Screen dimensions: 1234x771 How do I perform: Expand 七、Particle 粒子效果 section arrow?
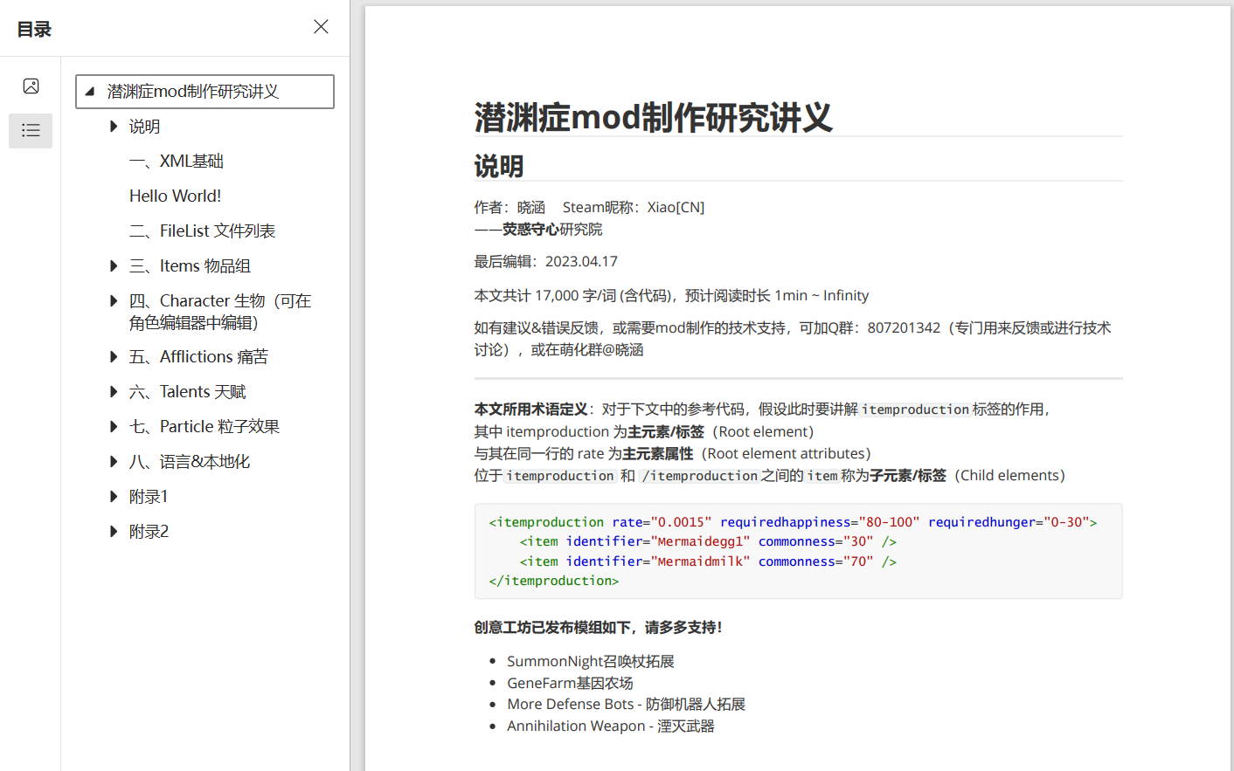click(114, 427)
